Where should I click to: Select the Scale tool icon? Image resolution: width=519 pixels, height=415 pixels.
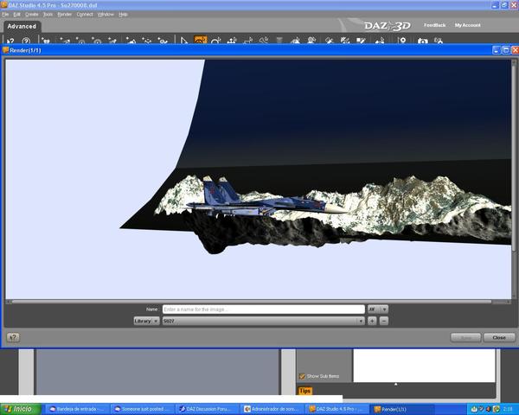click(x=248, y=41)
